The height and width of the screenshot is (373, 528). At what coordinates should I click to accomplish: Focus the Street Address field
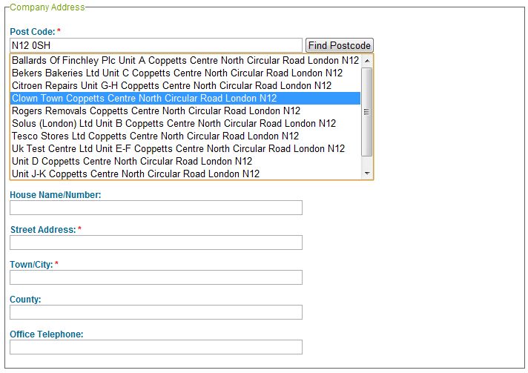pos(156,242)
